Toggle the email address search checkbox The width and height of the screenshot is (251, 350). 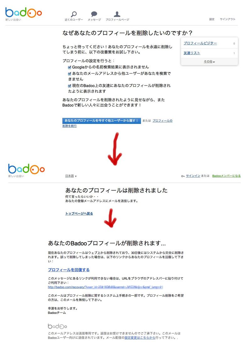[69, 74]
